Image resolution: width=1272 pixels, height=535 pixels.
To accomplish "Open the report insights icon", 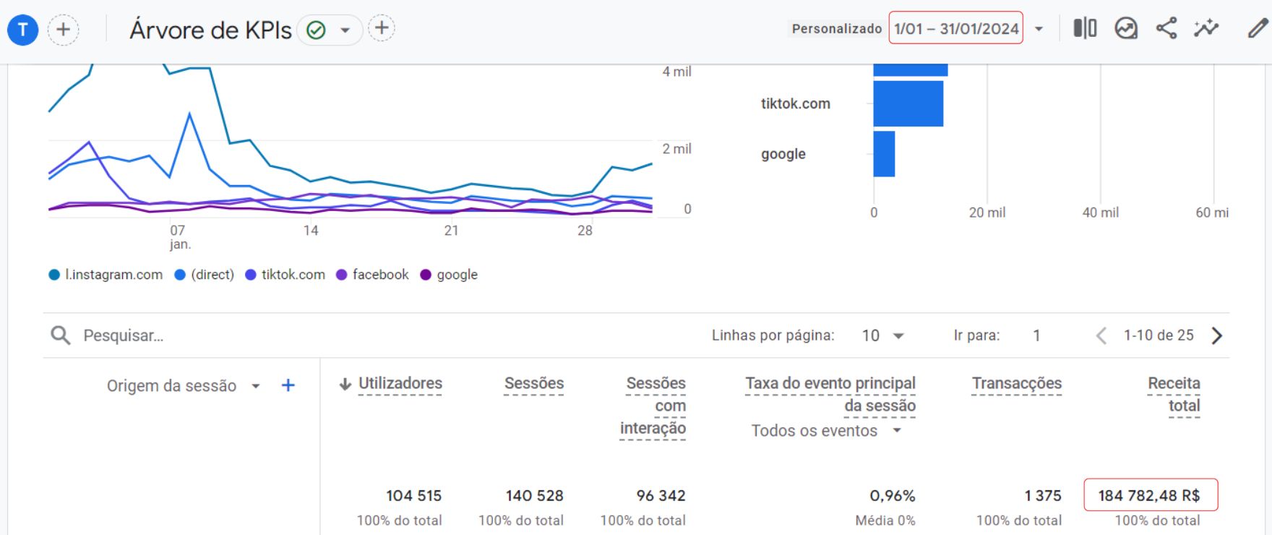I will pos(1125,29).
